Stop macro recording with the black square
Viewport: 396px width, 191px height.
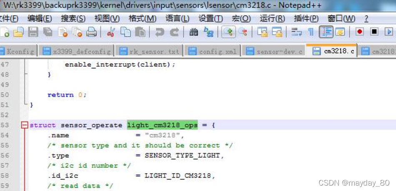click(374, 32)
